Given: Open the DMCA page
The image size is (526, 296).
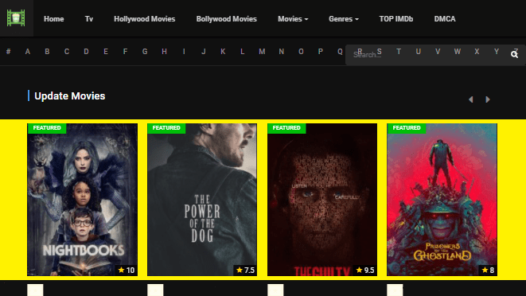Looking at the screenshot, I should tap(445, 19).
